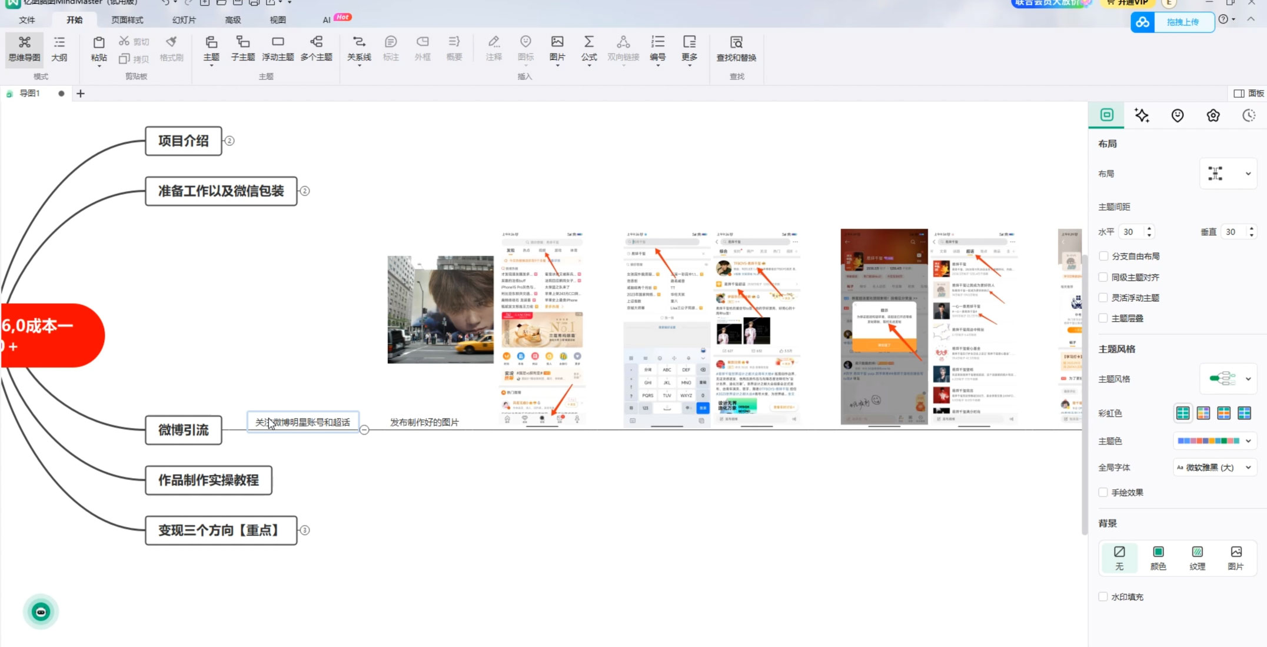1267x647 pixels.
Task: Add a 浮动主题 floating topic
Action: point(278,42)
